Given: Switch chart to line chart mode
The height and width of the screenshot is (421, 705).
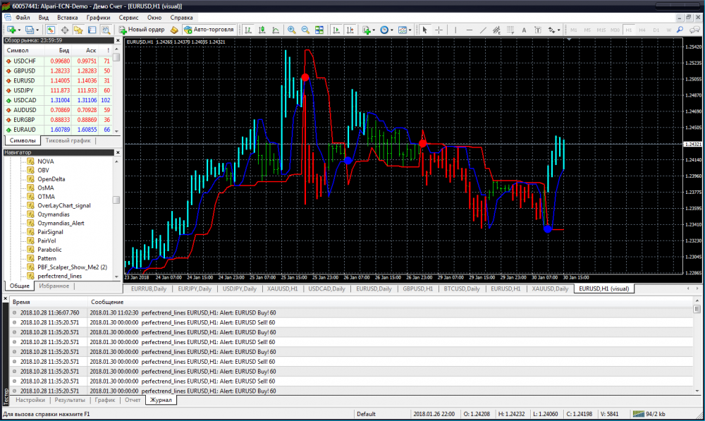Looking at the screenshot, I should pyautogui.click(x=276, y=30).
